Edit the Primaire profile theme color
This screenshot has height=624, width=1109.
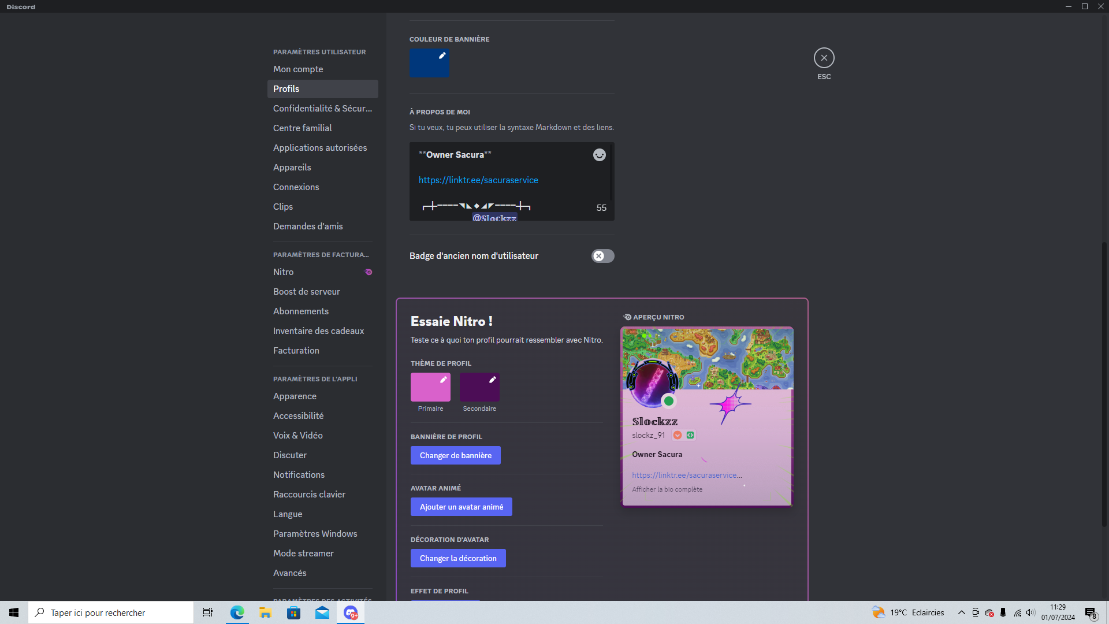pyautogui.click(x=430, y=387)
